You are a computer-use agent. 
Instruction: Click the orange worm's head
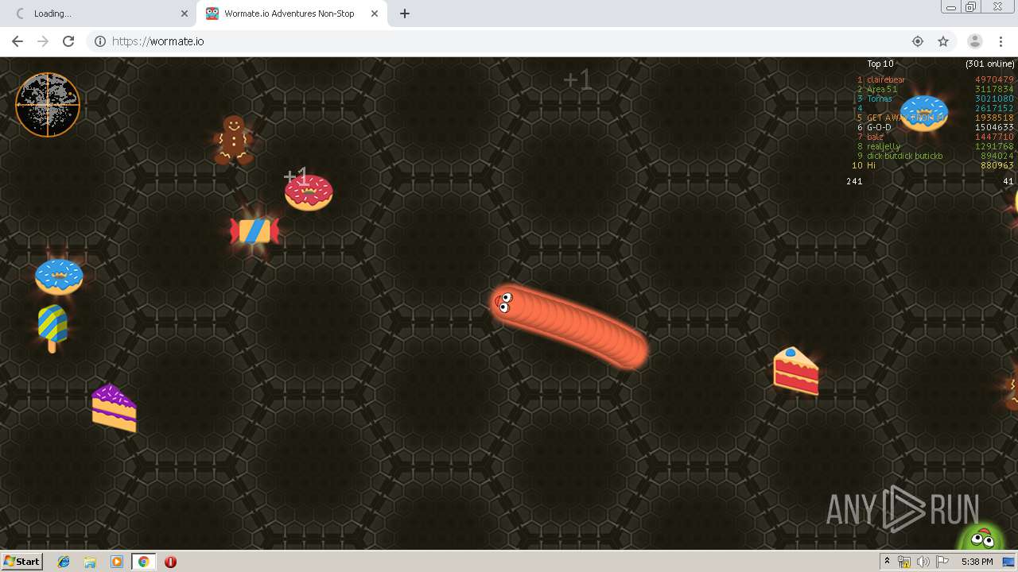(x=504, y=303)
